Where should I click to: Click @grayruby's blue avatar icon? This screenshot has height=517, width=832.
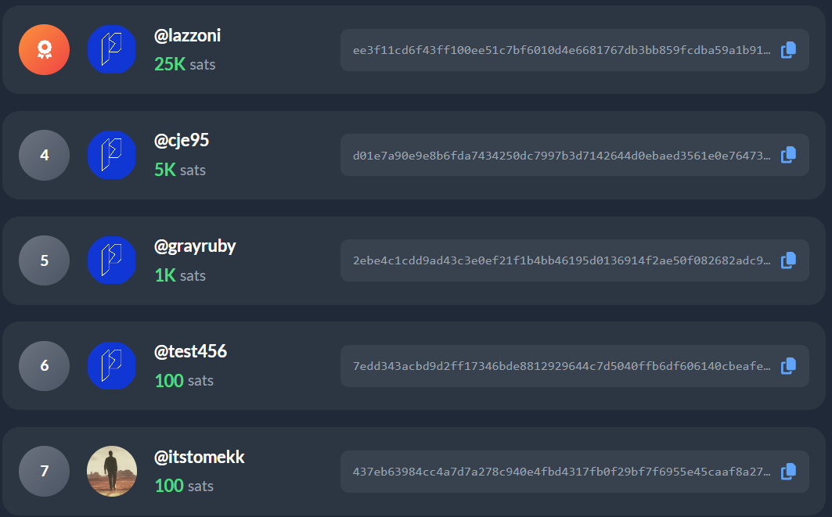pos(112,260)
